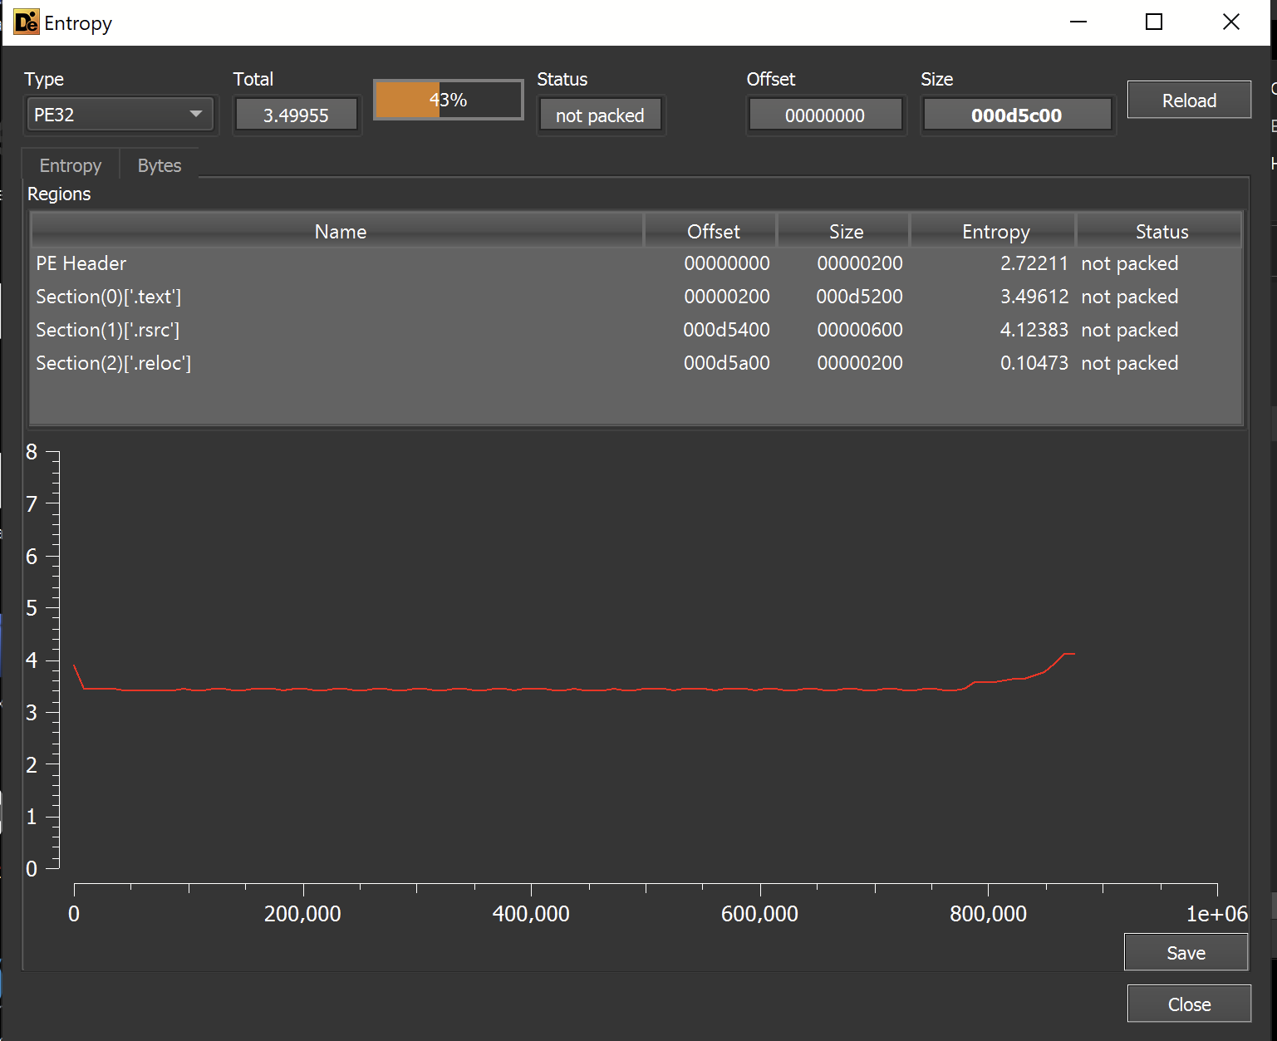The height and width of the screenshot is (1041, 1277).
Task: Click the Reload button
Action: point(1188,101)
